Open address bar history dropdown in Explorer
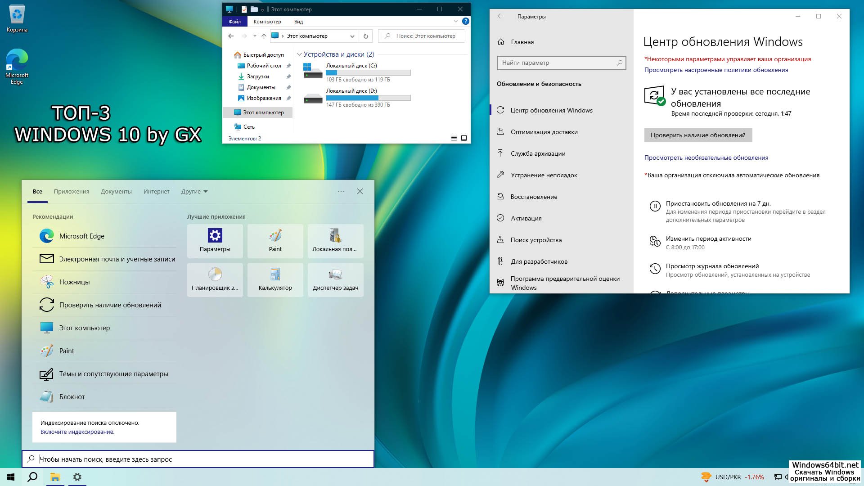 click(352, 36)
